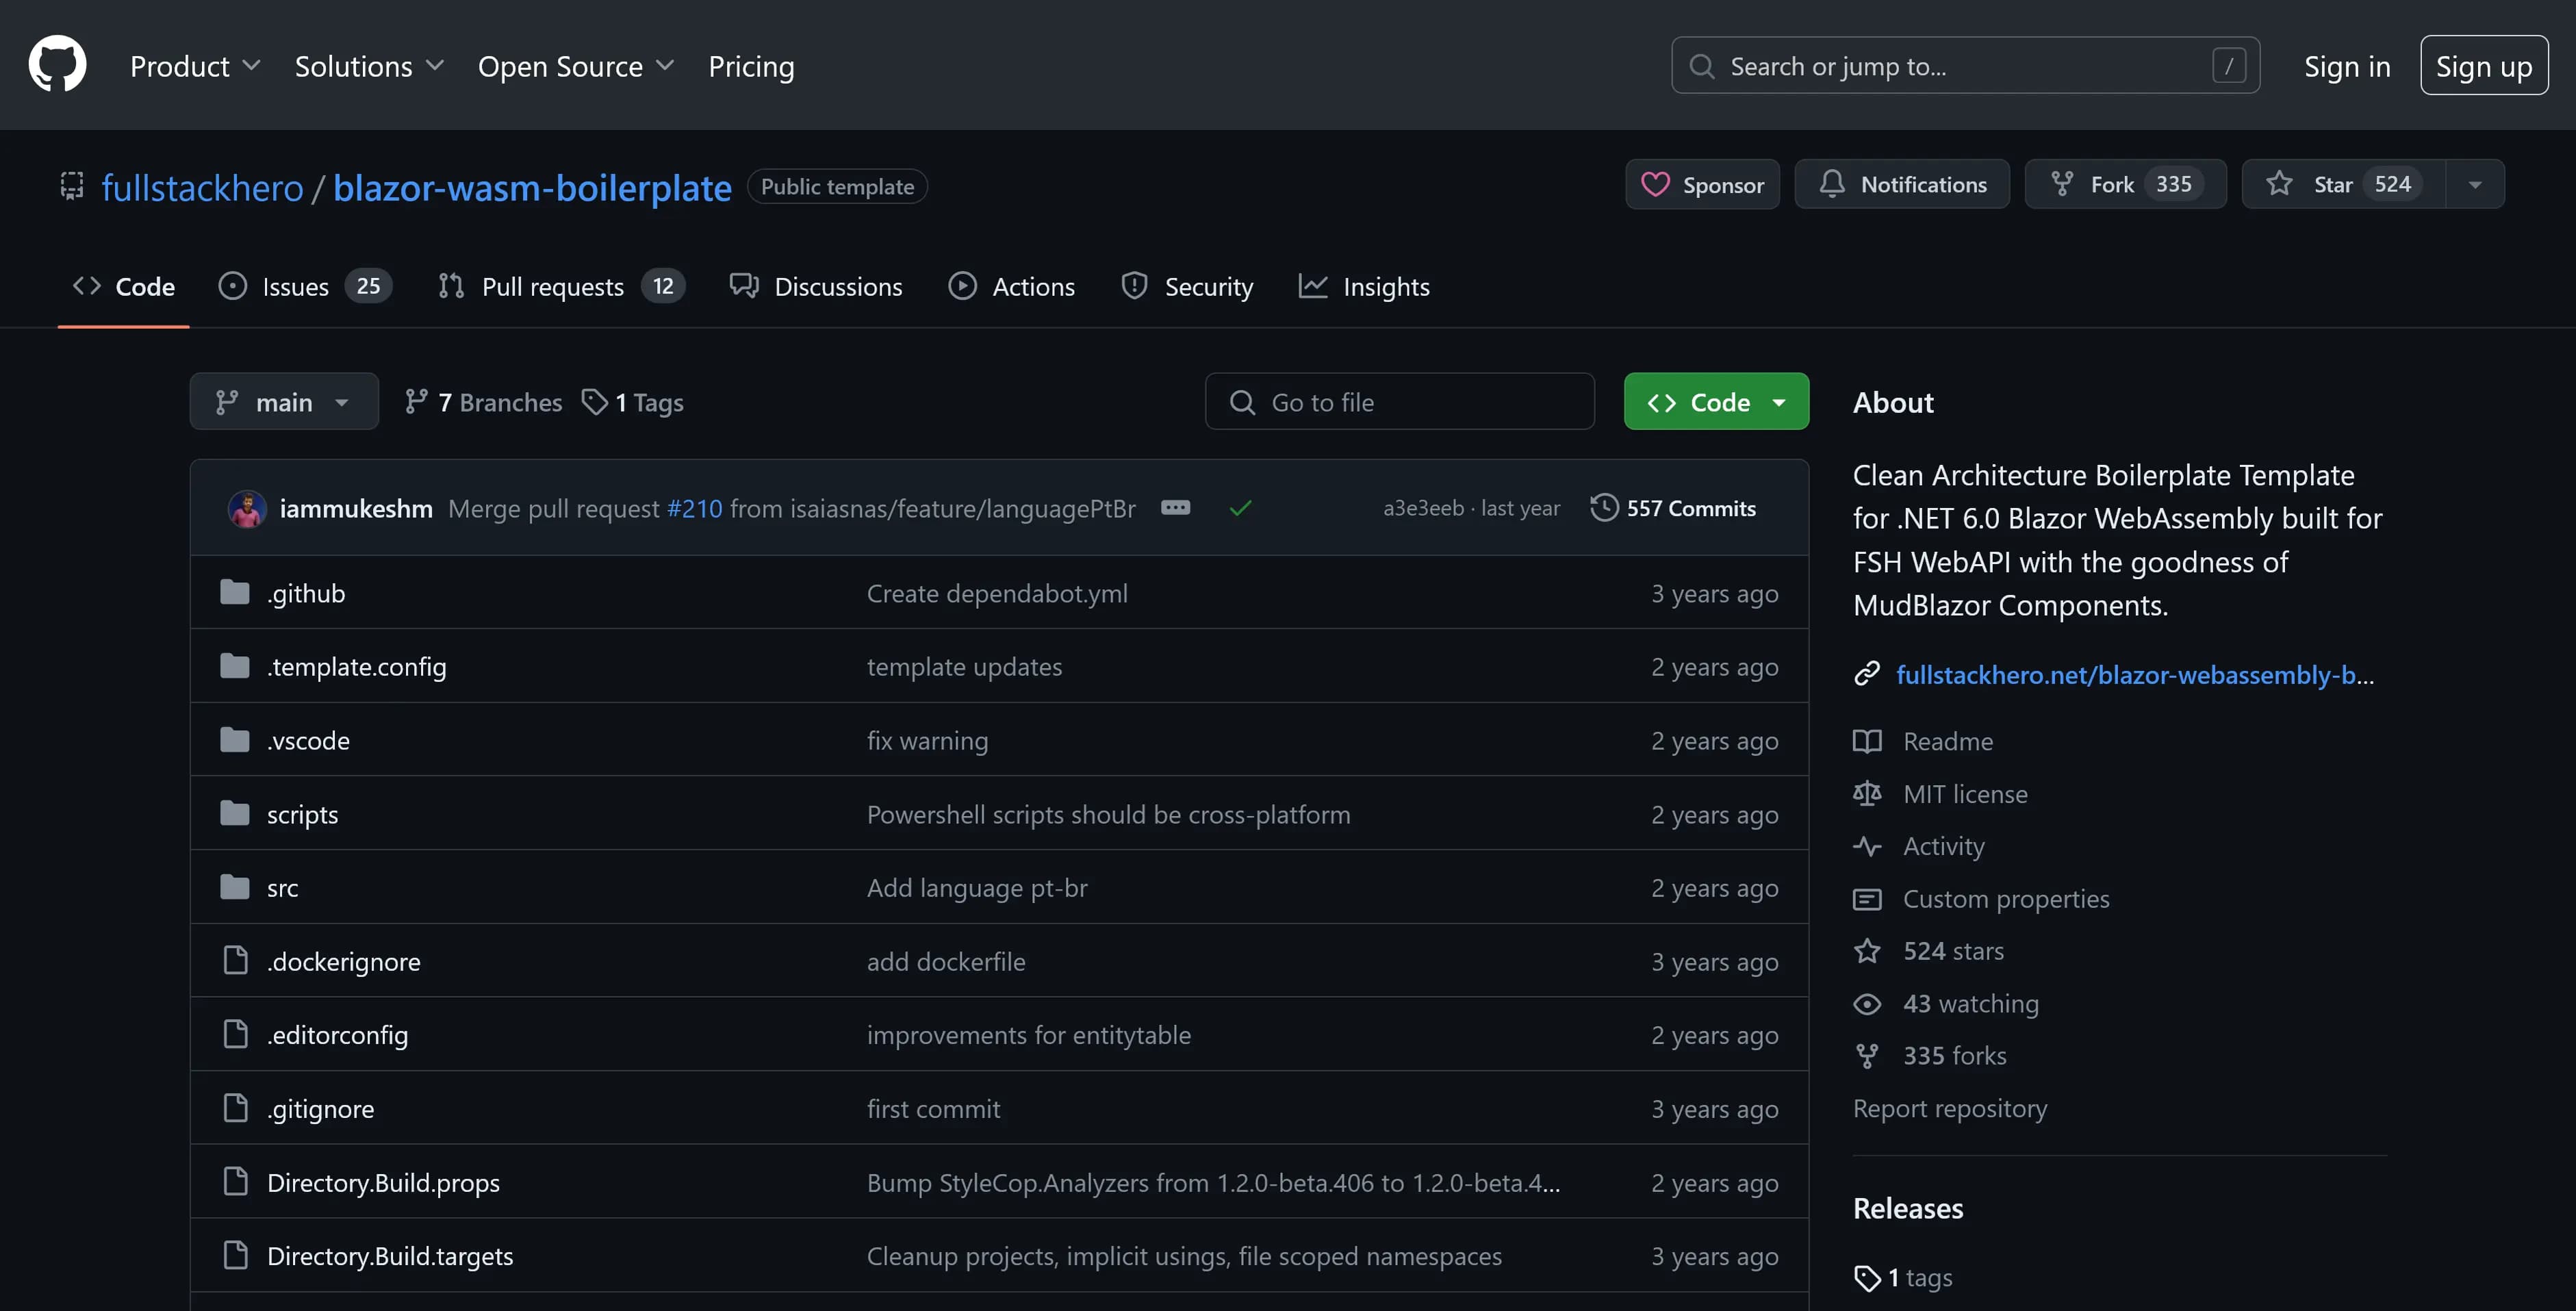The image size is (2576, 1311).
Task: Open pull request #210 link
Action: (694, 508)
